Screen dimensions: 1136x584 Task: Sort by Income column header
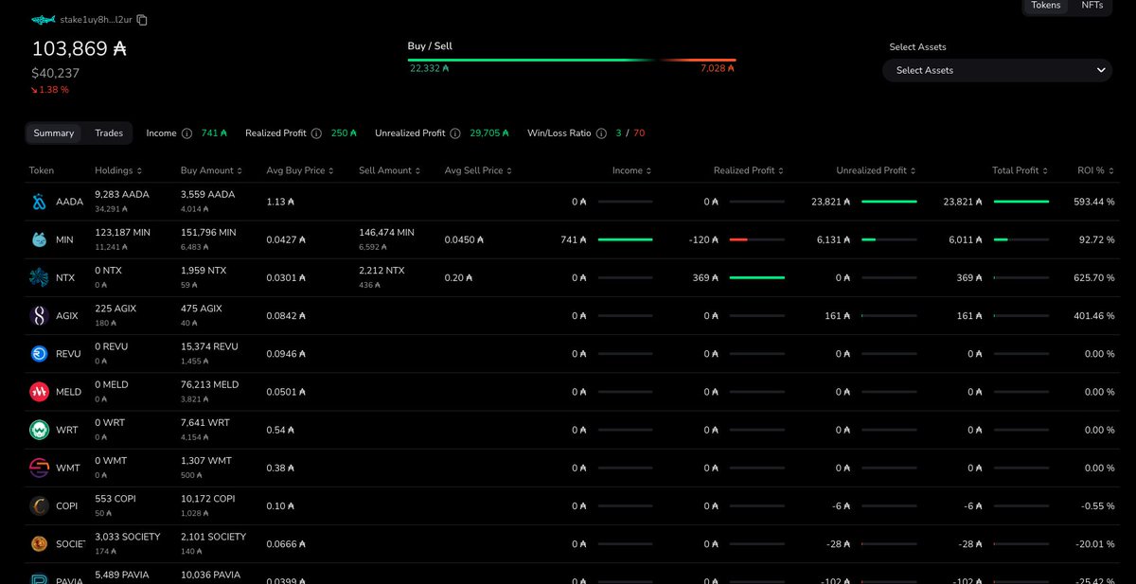pos(632,170)
